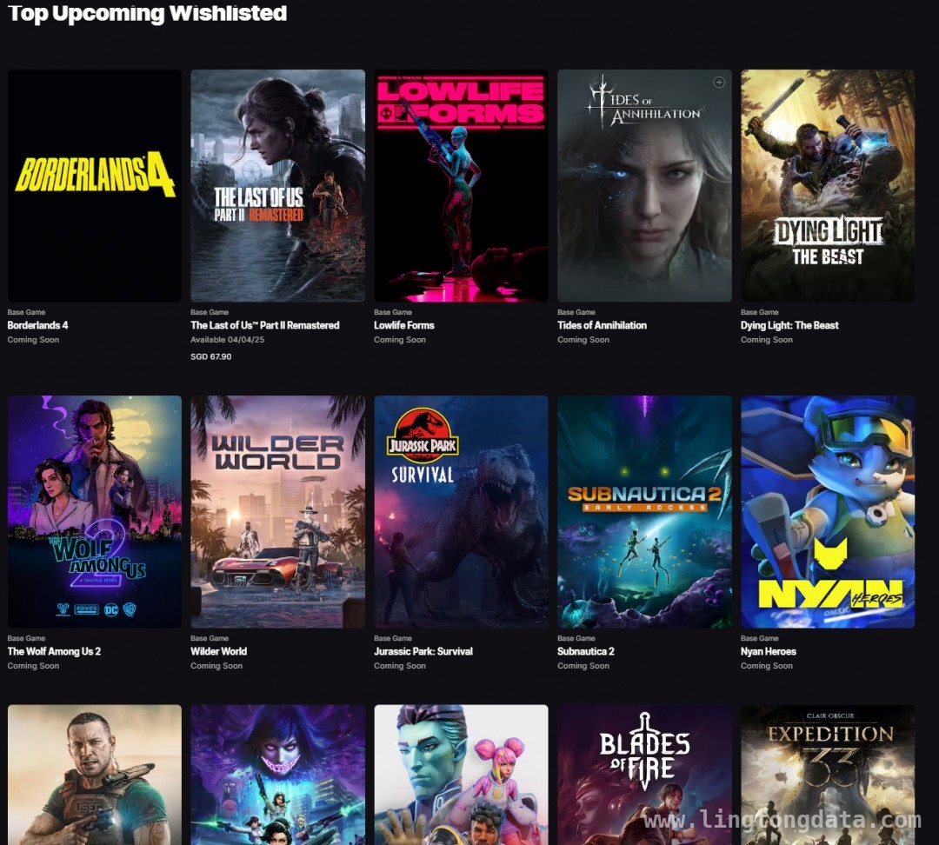Click Coming Soon under Jurassic Park: Survival
This screenshot has width=939, height=845.
(399, 665)
